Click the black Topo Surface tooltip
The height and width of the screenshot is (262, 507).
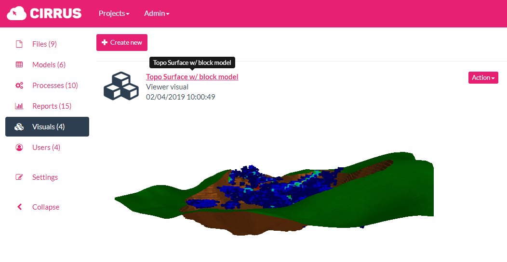point(192,62)
